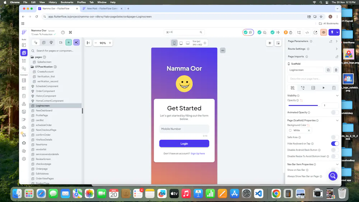
Task: Disable Hide Keyboard on Tap switch
Action: 335,144
